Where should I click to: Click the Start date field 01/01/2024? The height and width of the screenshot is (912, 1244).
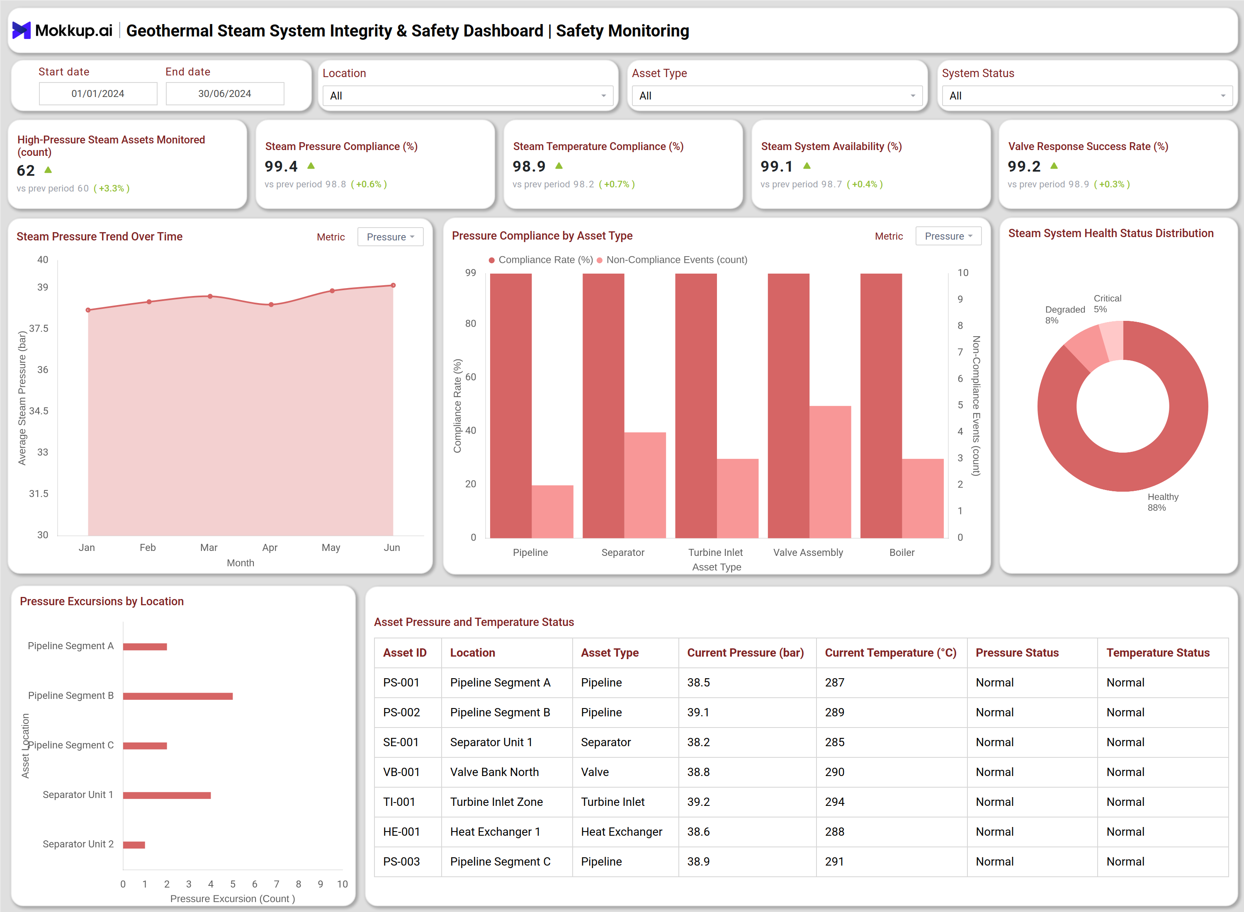[x=98, y=94]
